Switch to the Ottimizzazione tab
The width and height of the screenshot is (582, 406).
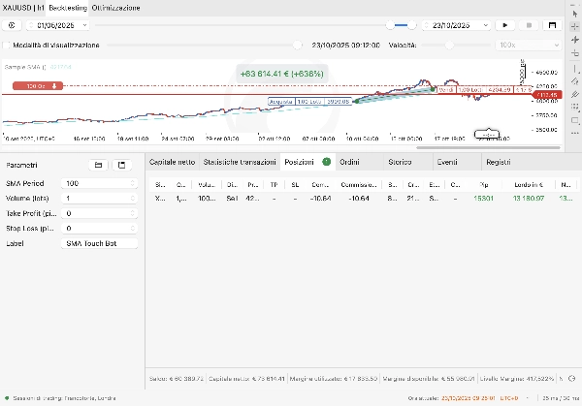(x=117, y=7)
